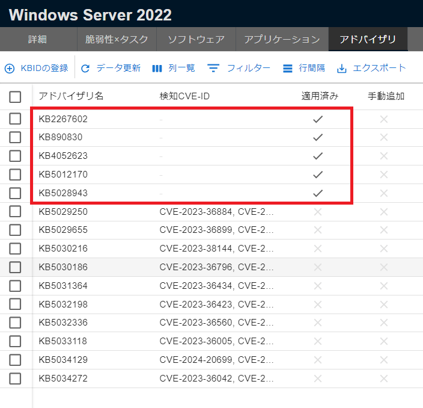Click CVE-2023-36042 cell for KB5034272
This screenshot has height=408, width=423.
[217, 379]
